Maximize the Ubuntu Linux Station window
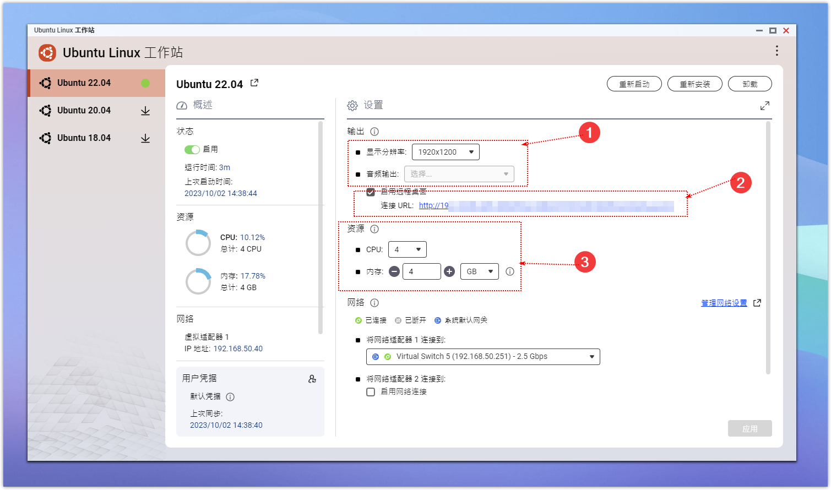 click(x=773, y=30)
